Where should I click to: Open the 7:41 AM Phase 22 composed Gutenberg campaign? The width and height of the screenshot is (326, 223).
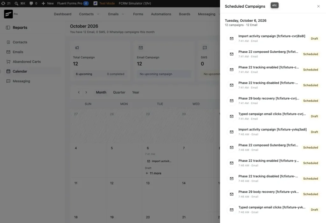coord(273,54)
